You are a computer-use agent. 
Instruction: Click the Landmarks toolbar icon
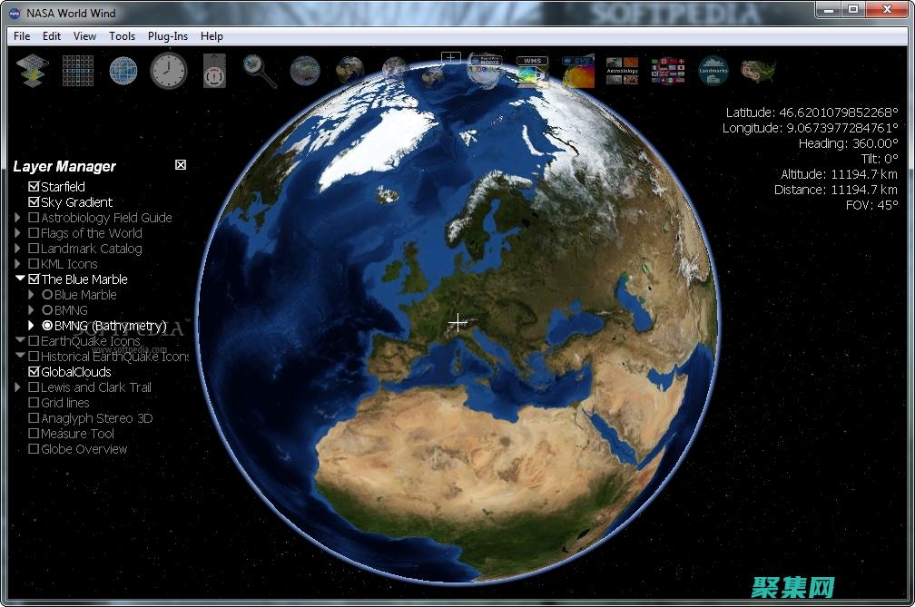[x=713, y=70]
